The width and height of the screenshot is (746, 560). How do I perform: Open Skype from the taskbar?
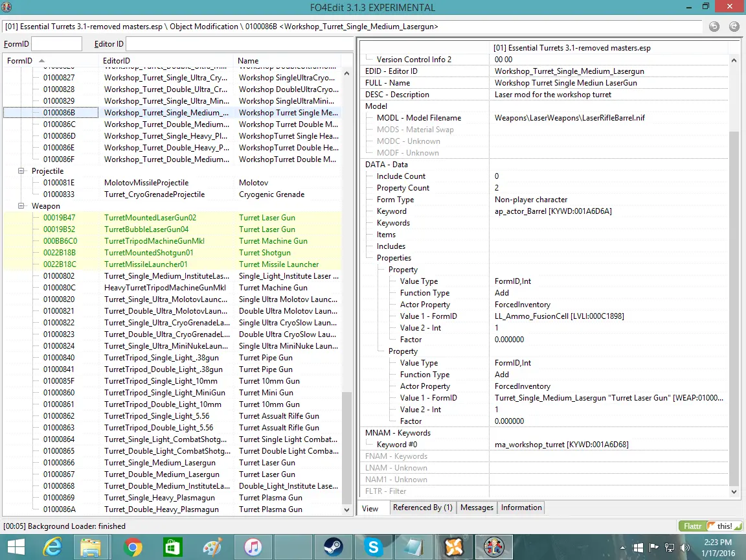click(374, 547)
